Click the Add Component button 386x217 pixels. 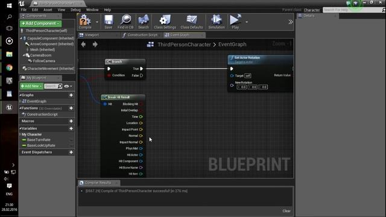point(40,24)
